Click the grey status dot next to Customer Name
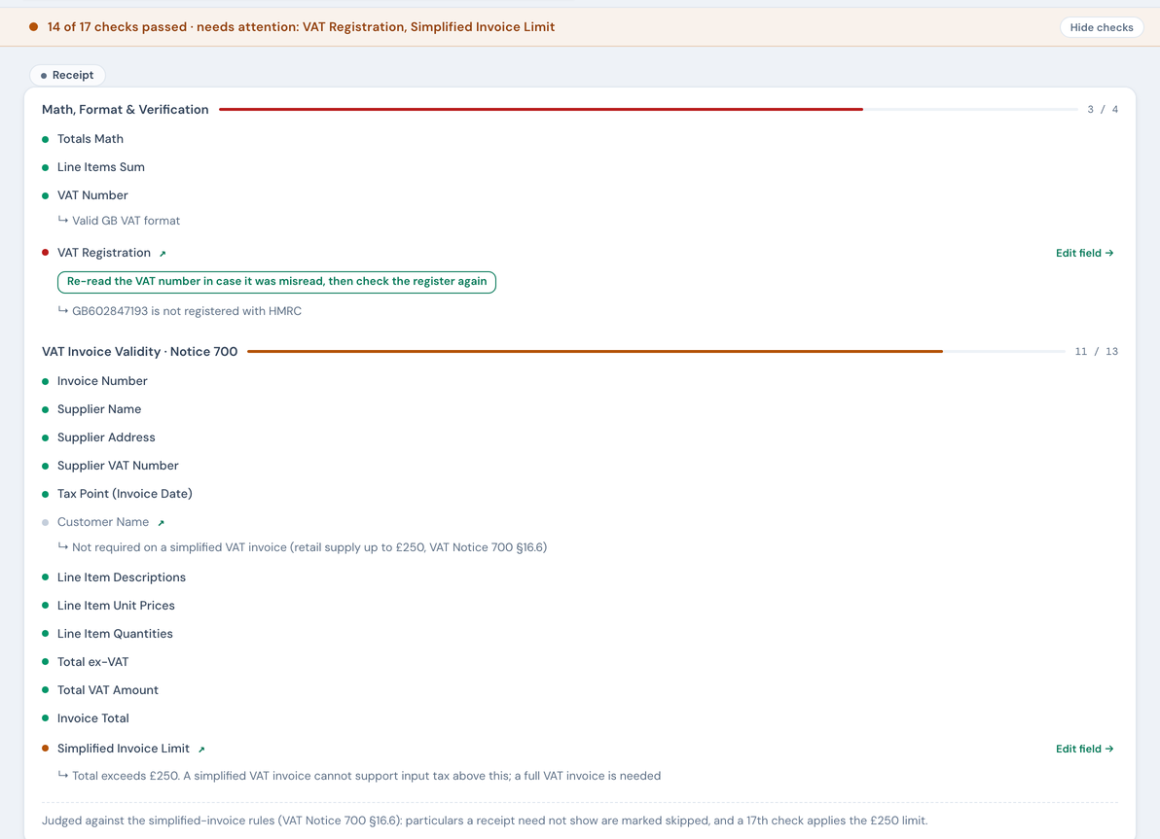The height and width of the screenshot is (839, 1160). [x=45, y=522]
